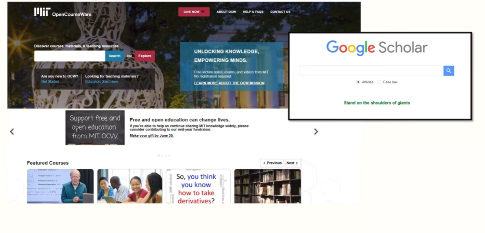The width and height of the screenshot is (485, 233).
Task: Click the heart icon on Give Now
Action: (x=203, y=12)
